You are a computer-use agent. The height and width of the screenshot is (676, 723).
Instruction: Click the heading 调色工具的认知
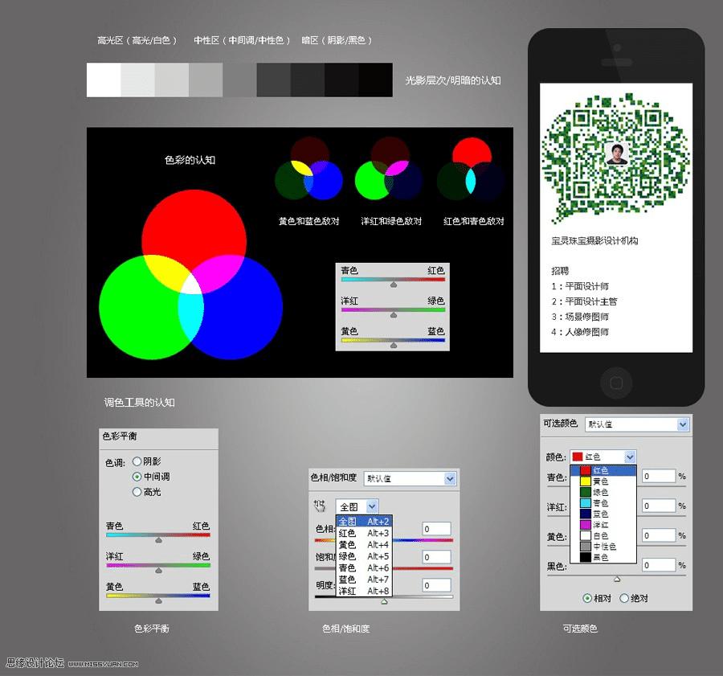(x=139, y=403)
